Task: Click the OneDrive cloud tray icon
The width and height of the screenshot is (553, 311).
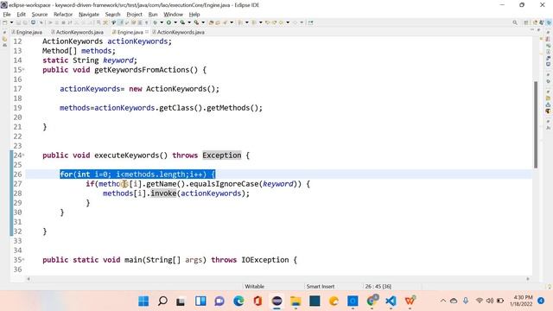Action: [454, 301]
